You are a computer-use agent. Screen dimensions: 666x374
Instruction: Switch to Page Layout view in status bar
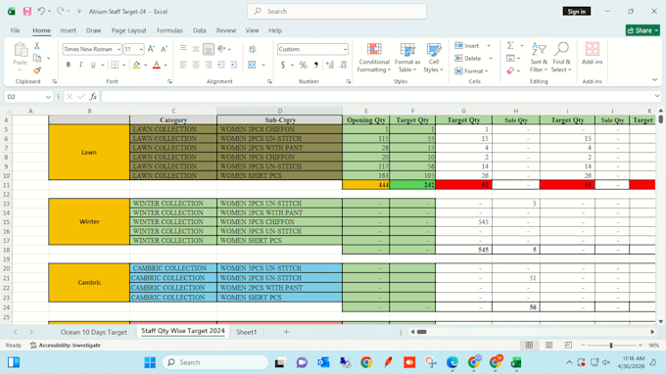(548, 346)
